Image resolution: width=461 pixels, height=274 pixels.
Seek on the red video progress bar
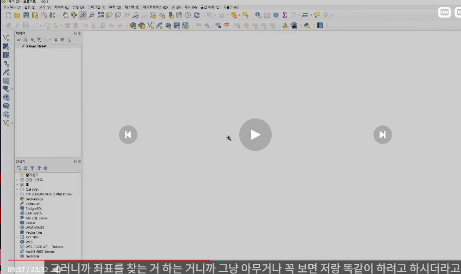pos(109,260)
